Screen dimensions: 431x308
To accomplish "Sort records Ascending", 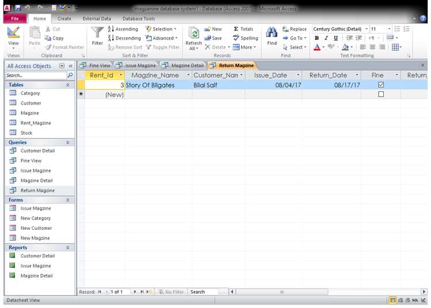I will pyautogui.click(x=123, y=29).
